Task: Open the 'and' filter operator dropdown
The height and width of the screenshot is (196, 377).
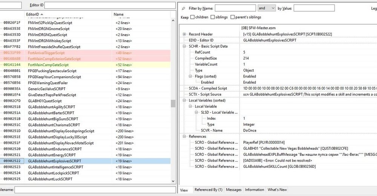Action: 267,8
